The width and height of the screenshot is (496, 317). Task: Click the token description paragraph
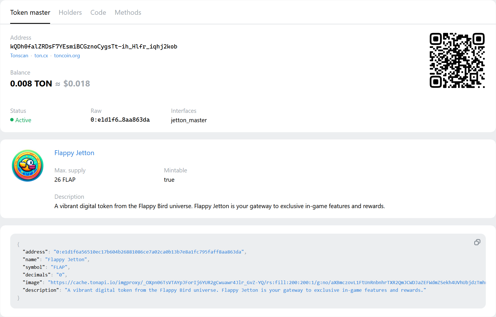coord(219,206)
